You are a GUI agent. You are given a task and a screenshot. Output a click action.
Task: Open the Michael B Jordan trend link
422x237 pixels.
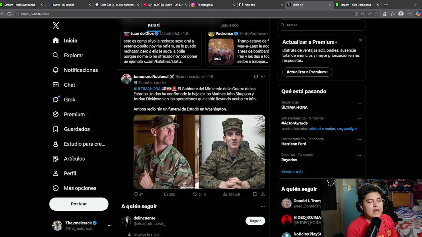(322, 129)
